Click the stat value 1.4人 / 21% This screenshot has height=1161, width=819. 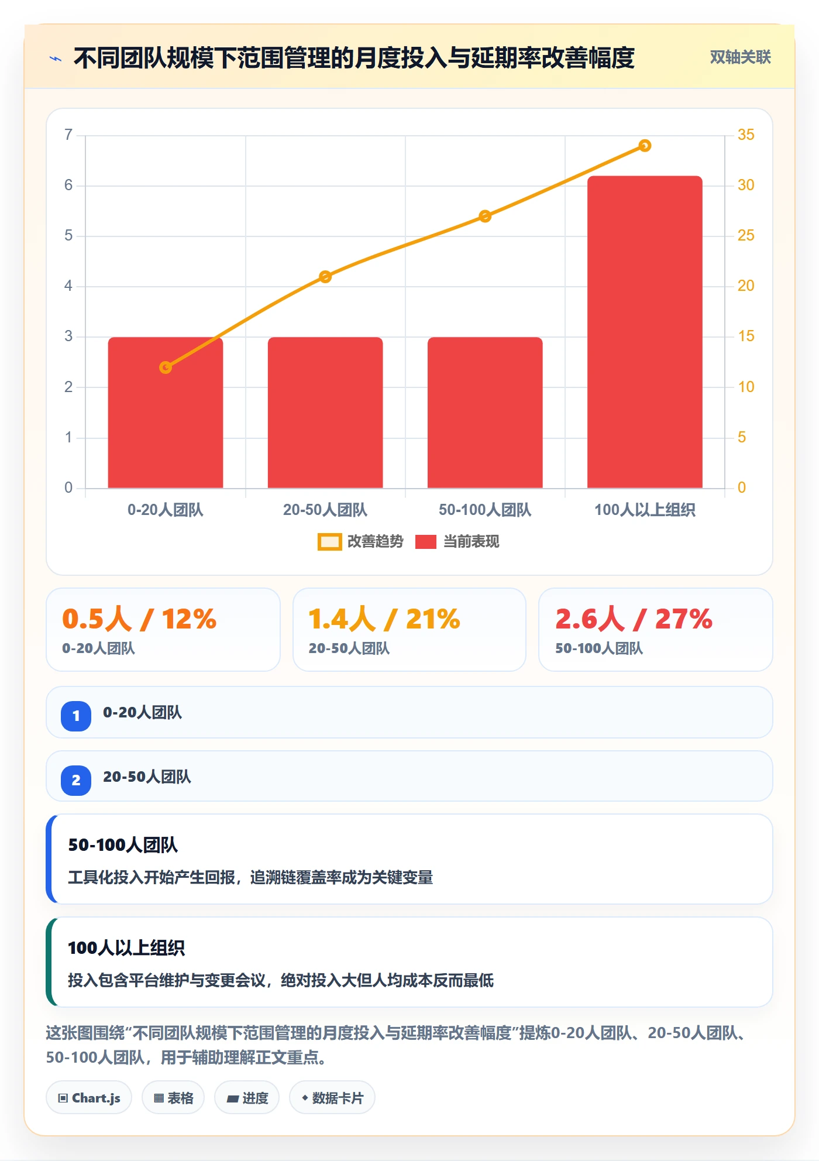click(384, 619)
